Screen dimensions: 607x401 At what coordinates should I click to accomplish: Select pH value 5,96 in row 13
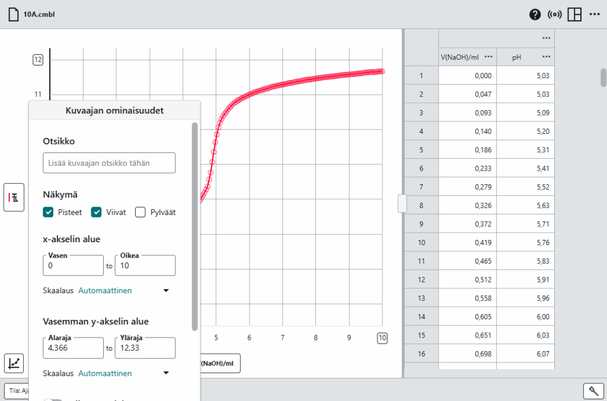pos(525,298)
